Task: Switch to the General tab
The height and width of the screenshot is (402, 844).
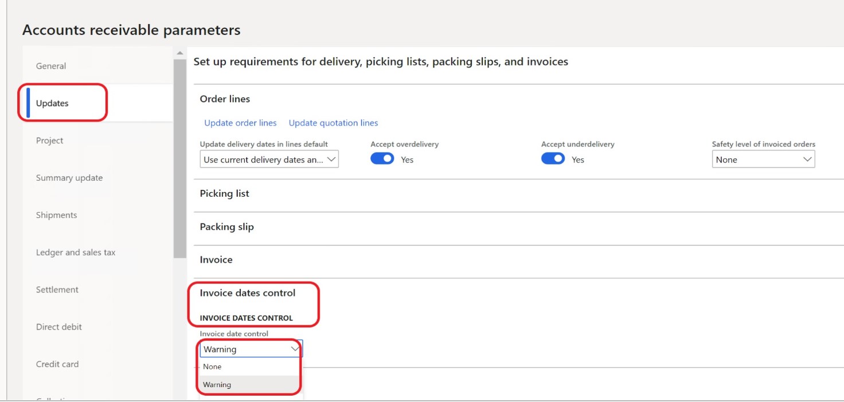Action: point(51,65)
